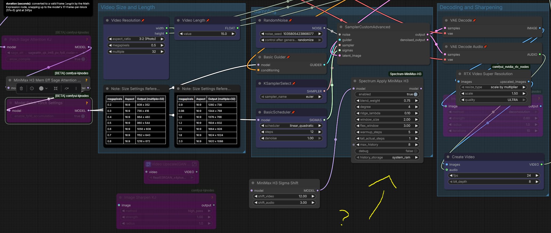Click the GUIDER output port on Basic Guider

pyautogui.click(x=324, y=65)
